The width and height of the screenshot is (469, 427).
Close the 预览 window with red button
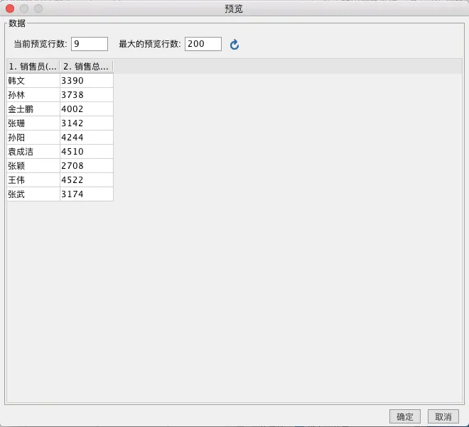pos(10,9)
